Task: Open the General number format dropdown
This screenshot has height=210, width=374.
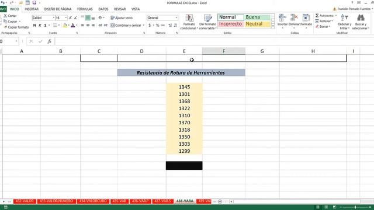Action: coord(176,18)
